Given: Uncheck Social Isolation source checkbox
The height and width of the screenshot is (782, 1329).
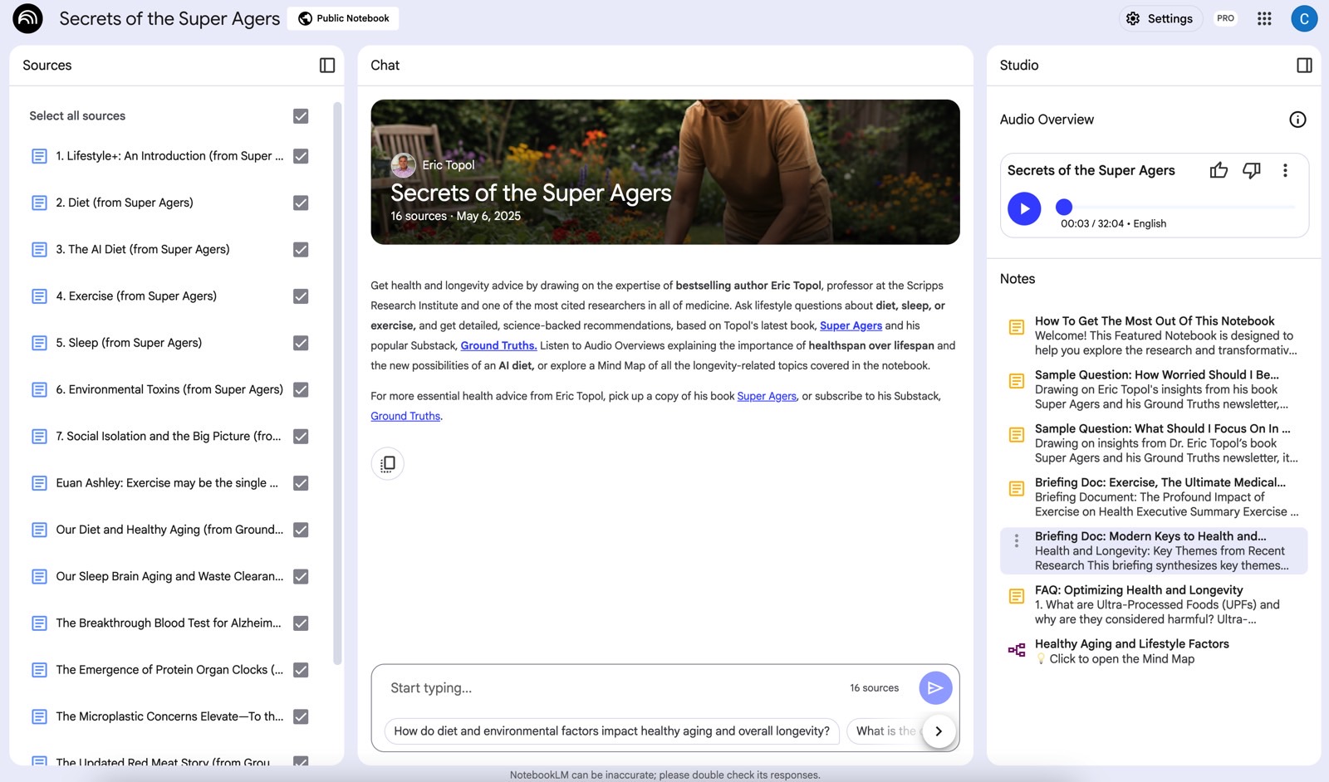Looking at the screenshot, I should [x=301, y=436].
